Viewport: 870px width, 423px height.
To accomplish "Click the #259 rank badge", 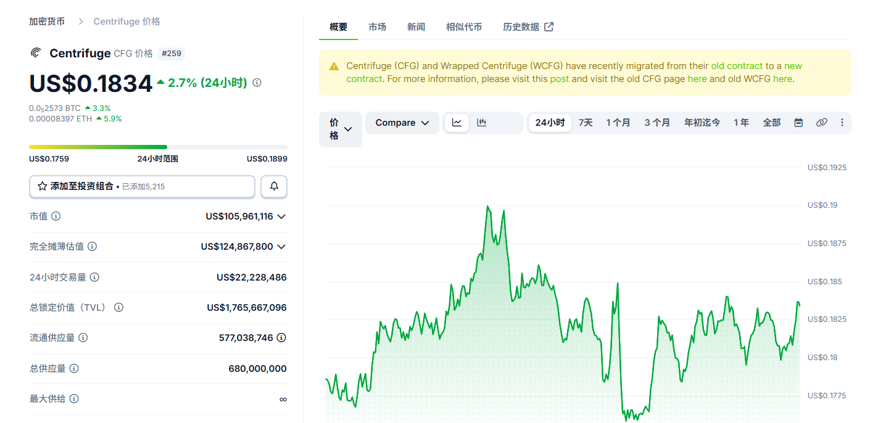I will point(172,54).
